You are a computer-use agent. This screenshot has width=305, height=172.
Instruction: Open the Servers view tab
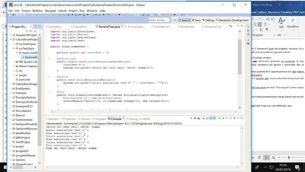pos(84,119)
